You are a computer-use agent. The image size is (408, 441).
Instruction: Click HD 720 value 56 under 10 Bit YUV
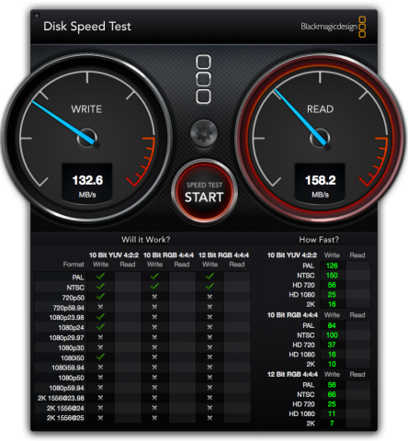coord(332,285)
